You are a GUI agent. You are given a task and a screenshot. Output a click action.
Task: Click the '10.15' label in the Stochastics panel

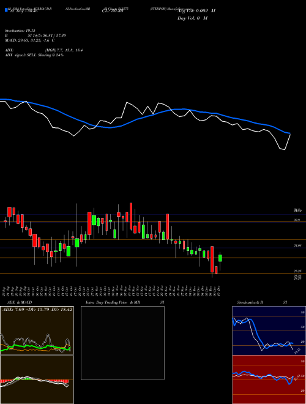click(297, 351)
